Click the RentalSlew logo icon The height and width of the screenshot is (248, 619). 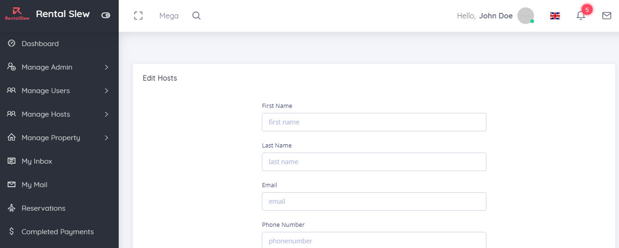17,14
